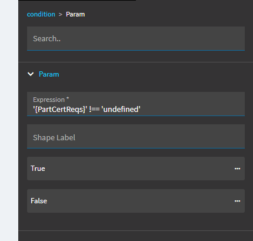Click the blue Param section heading
This screenshot has width=253, height=241.
(x=49, y=74)
